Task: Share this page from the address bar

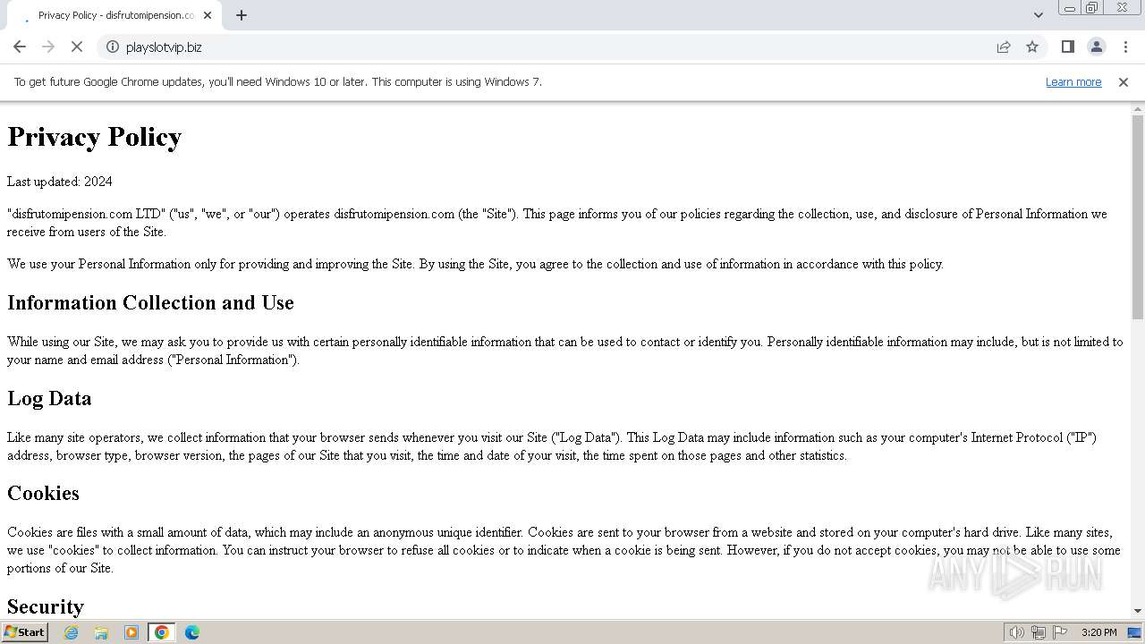Action: pyautogui.click(x=1004, y=47)
